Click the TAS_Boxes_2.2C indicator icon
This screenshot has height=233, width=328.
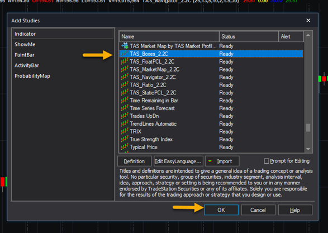[x=125, y=54]
